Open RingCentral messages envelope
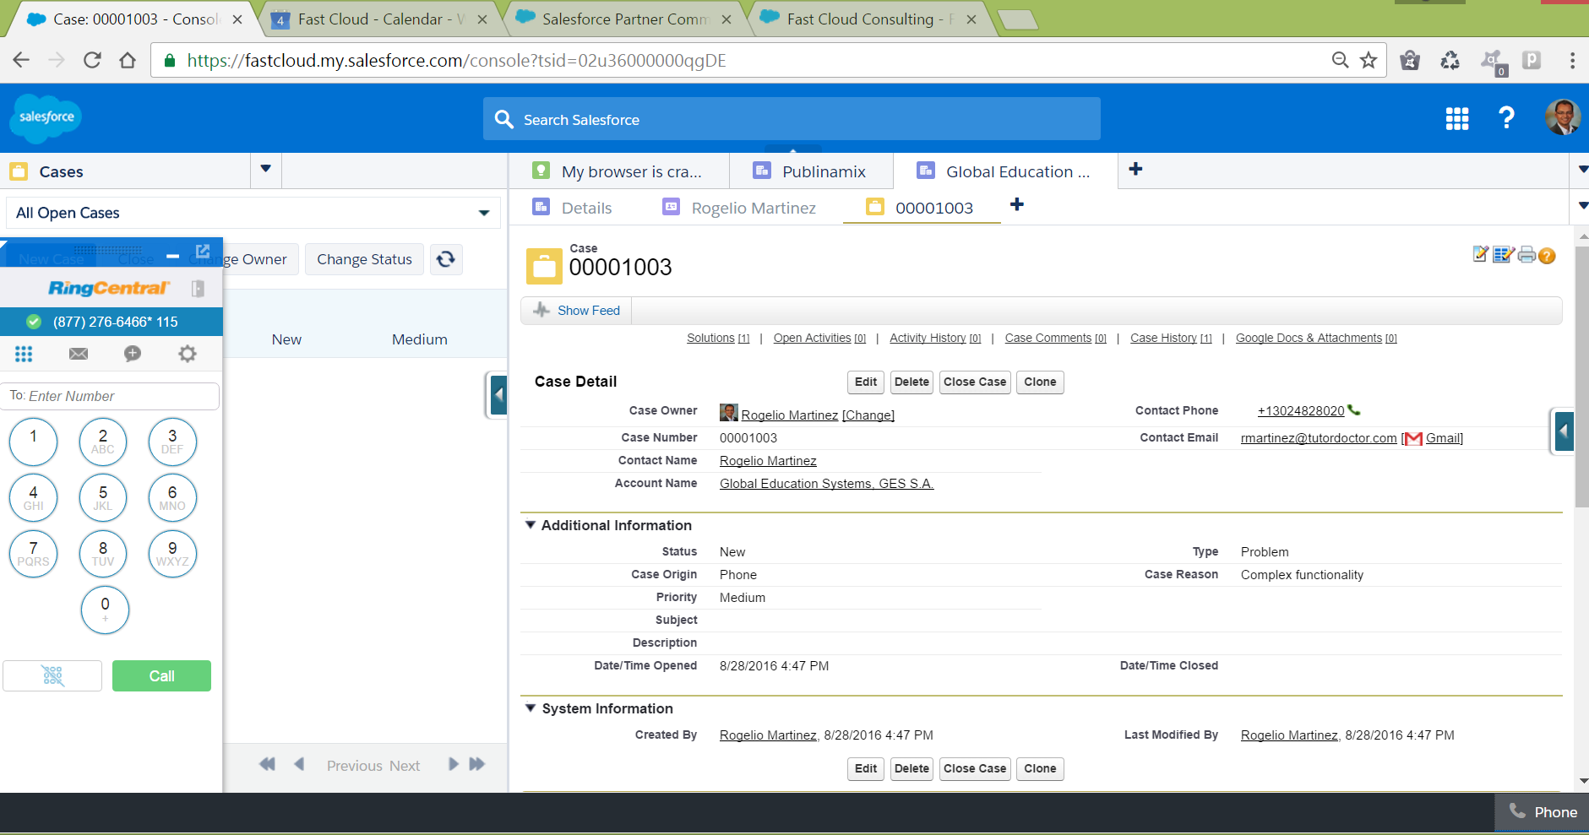Viewport: 1589px width, 835px height. click(x=79, y=354)
